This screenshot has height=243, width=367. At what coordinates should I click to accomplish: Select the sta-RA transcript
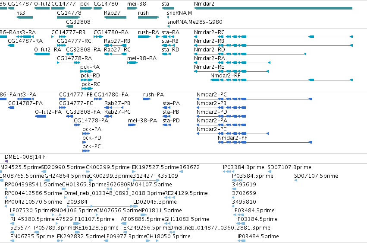168,37
